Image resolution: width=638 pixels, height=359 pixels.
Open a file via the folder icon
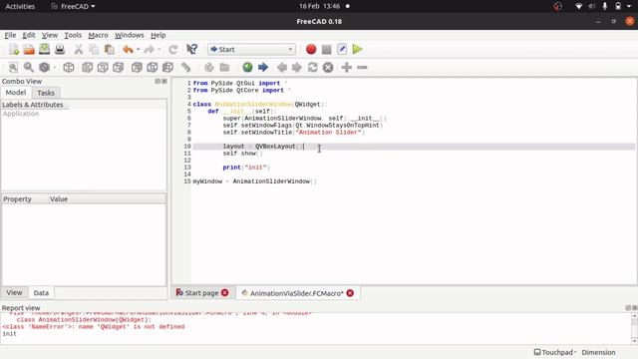(29, 49)
